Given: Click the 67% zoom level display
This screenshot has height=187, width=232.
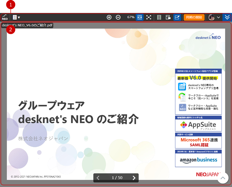Looking at the screenshot, I should (131, 17).
